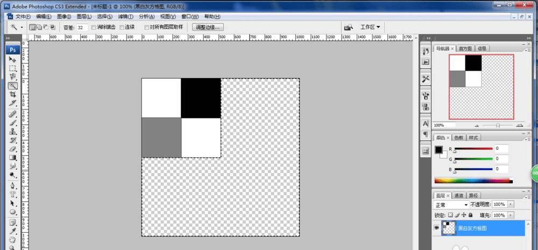Open the 滤镜(T) menu
Screen dimensions: 538x250
(x=125, y=17)
